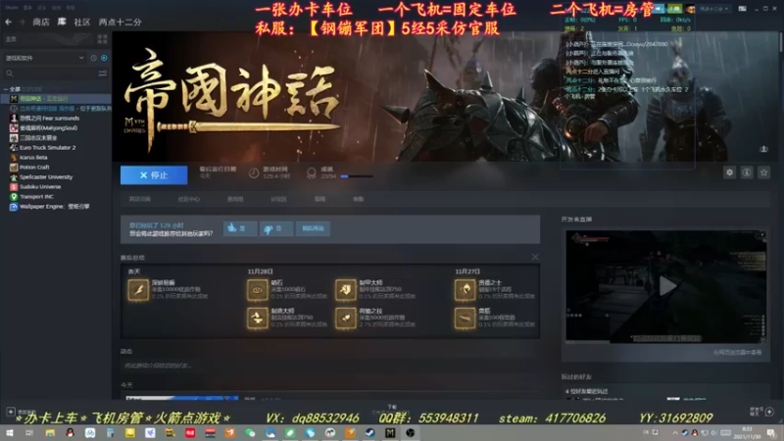Click add game plus icon bottom-left
The height and width of the screenshot is (441, 784).
click(x=11, y=412)
